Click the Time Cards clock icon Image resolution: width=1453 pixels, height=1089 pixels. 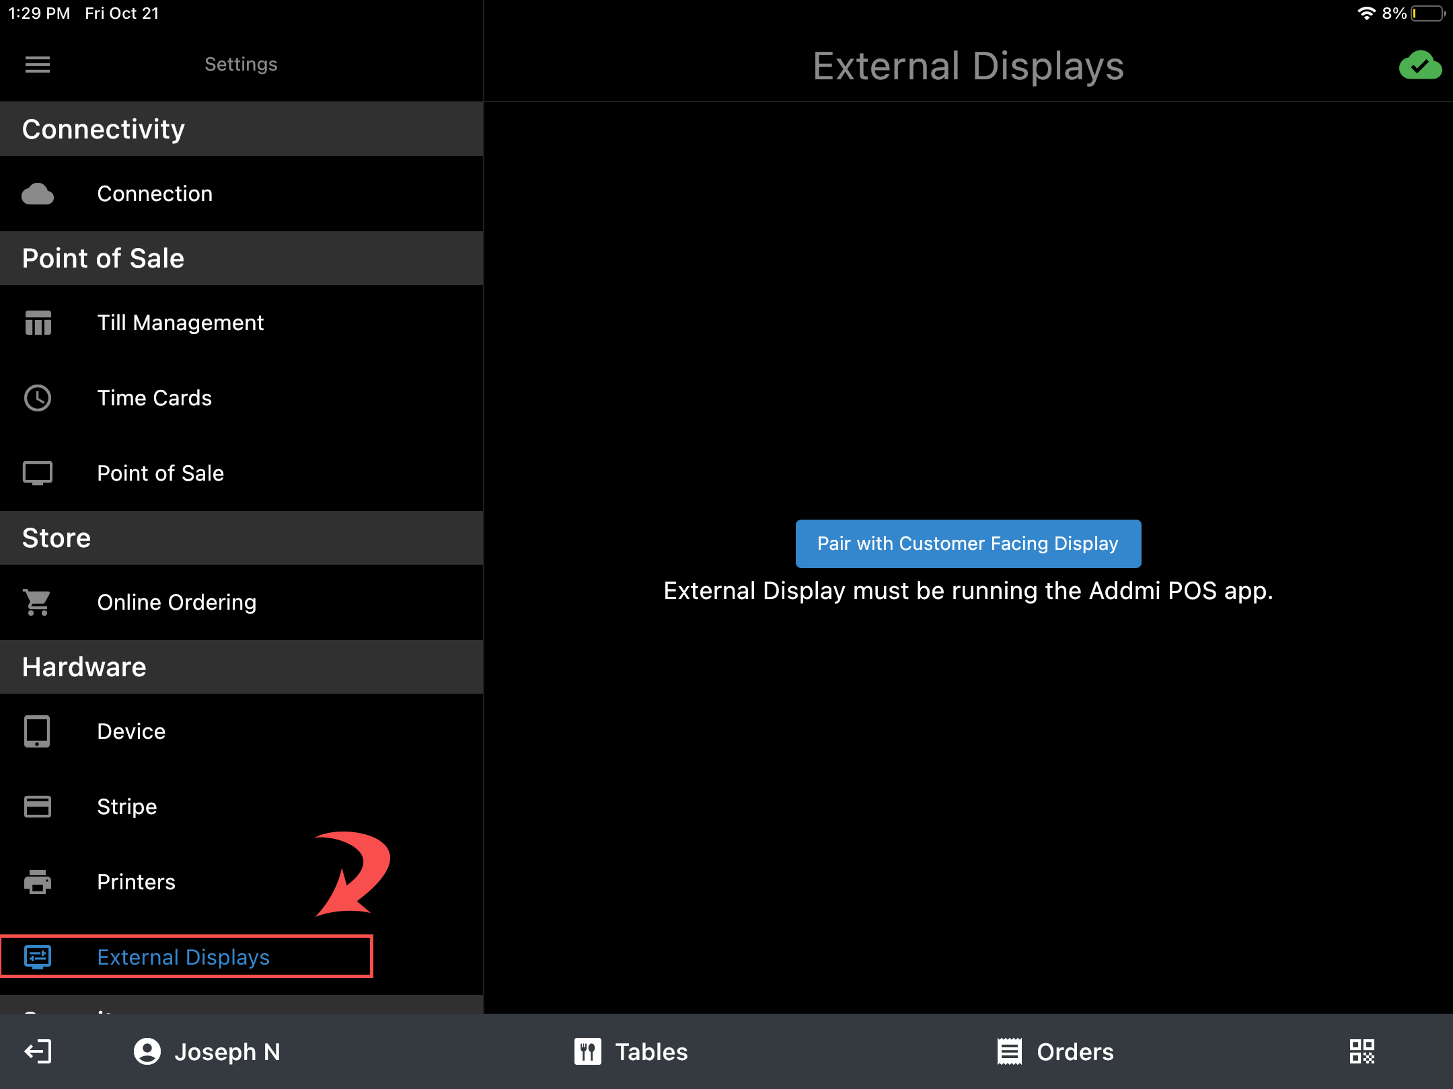click(x=38, y=398)
